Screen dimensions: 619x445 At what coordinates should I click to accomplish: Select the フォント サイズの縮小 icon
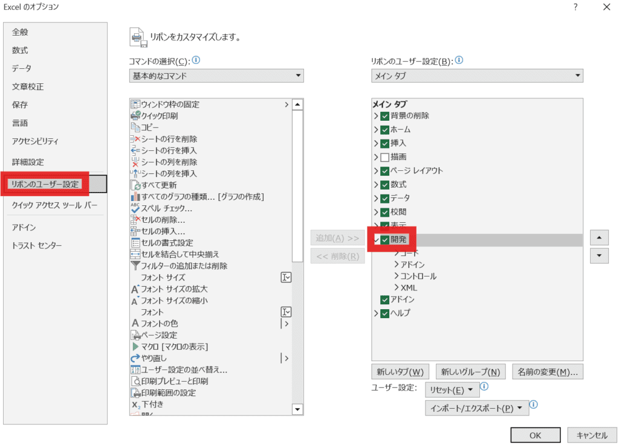coord(135,300)
